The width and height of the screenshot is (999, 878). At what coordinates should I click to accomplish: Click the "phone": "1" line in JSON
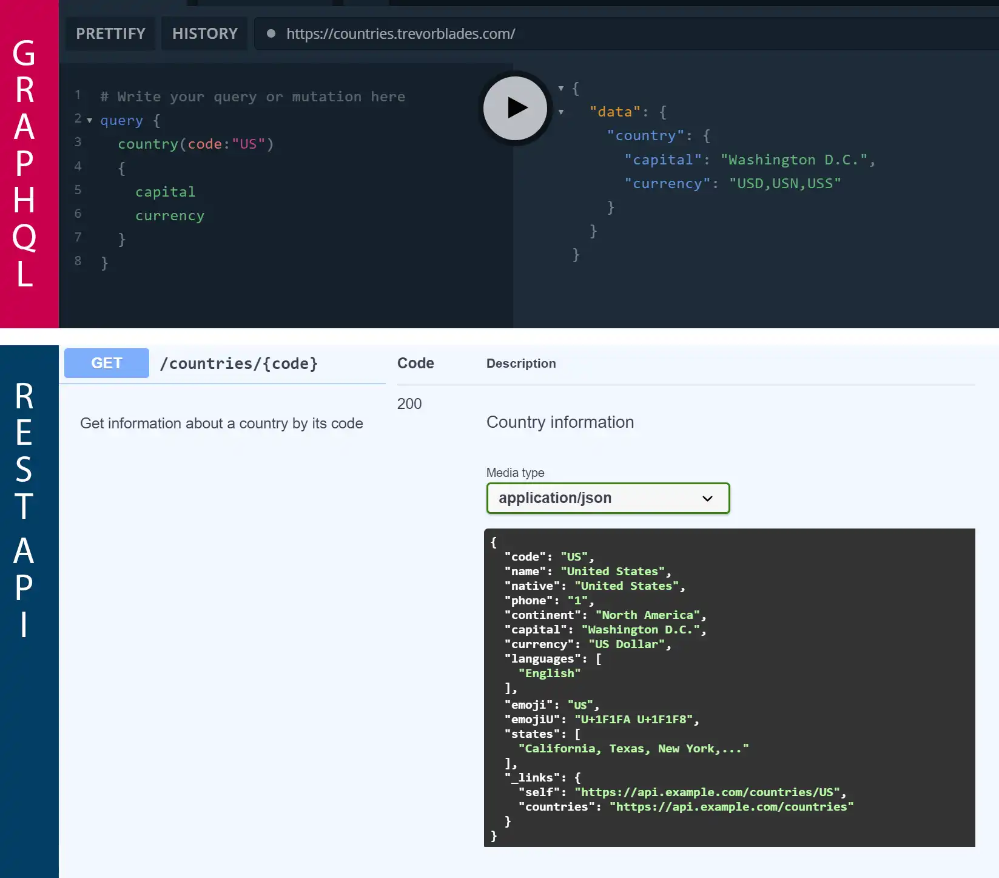(x=549, y=601)
